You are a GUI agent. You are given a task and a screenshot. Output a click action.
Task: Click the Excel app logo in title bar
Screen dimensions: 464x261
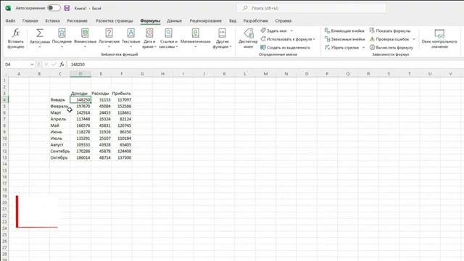tap(8, 8)
